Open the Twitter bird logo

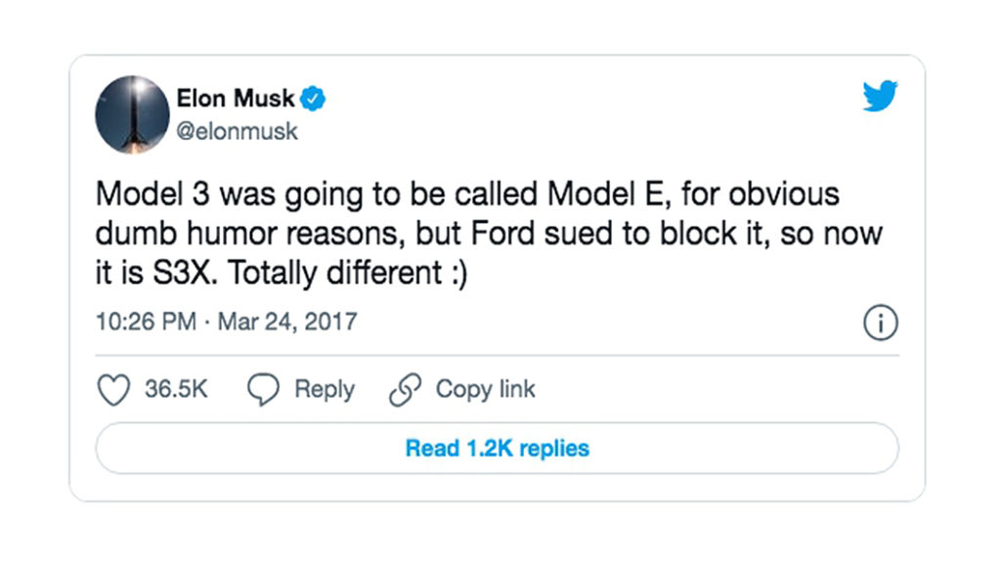(x=881, y=96)
